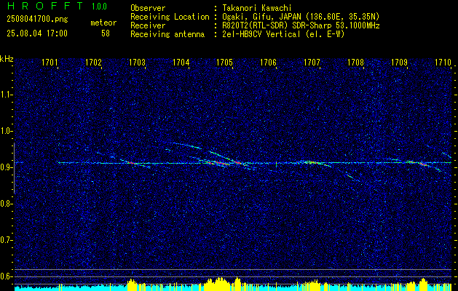
Task: Click the date 25.08.04 17:00
Action: coord(37,33)
